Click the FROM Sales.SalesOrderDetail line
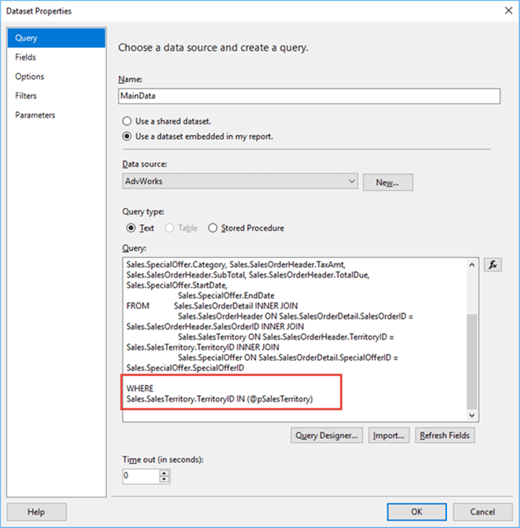Image resolution: width=520 pixels, height=528 pixels. [x=212, y=305]
